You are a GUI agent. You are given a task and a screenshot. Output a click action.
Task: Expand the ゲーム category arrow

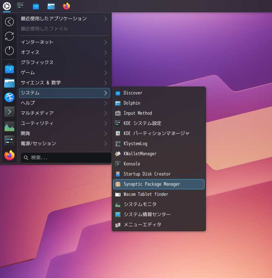point(106,73)
